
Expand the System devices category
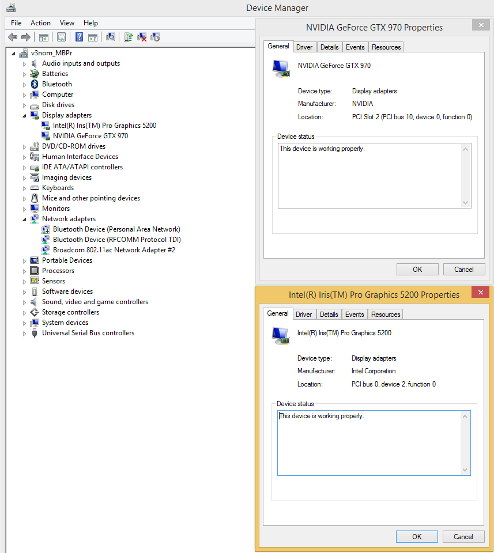[24, 323]
